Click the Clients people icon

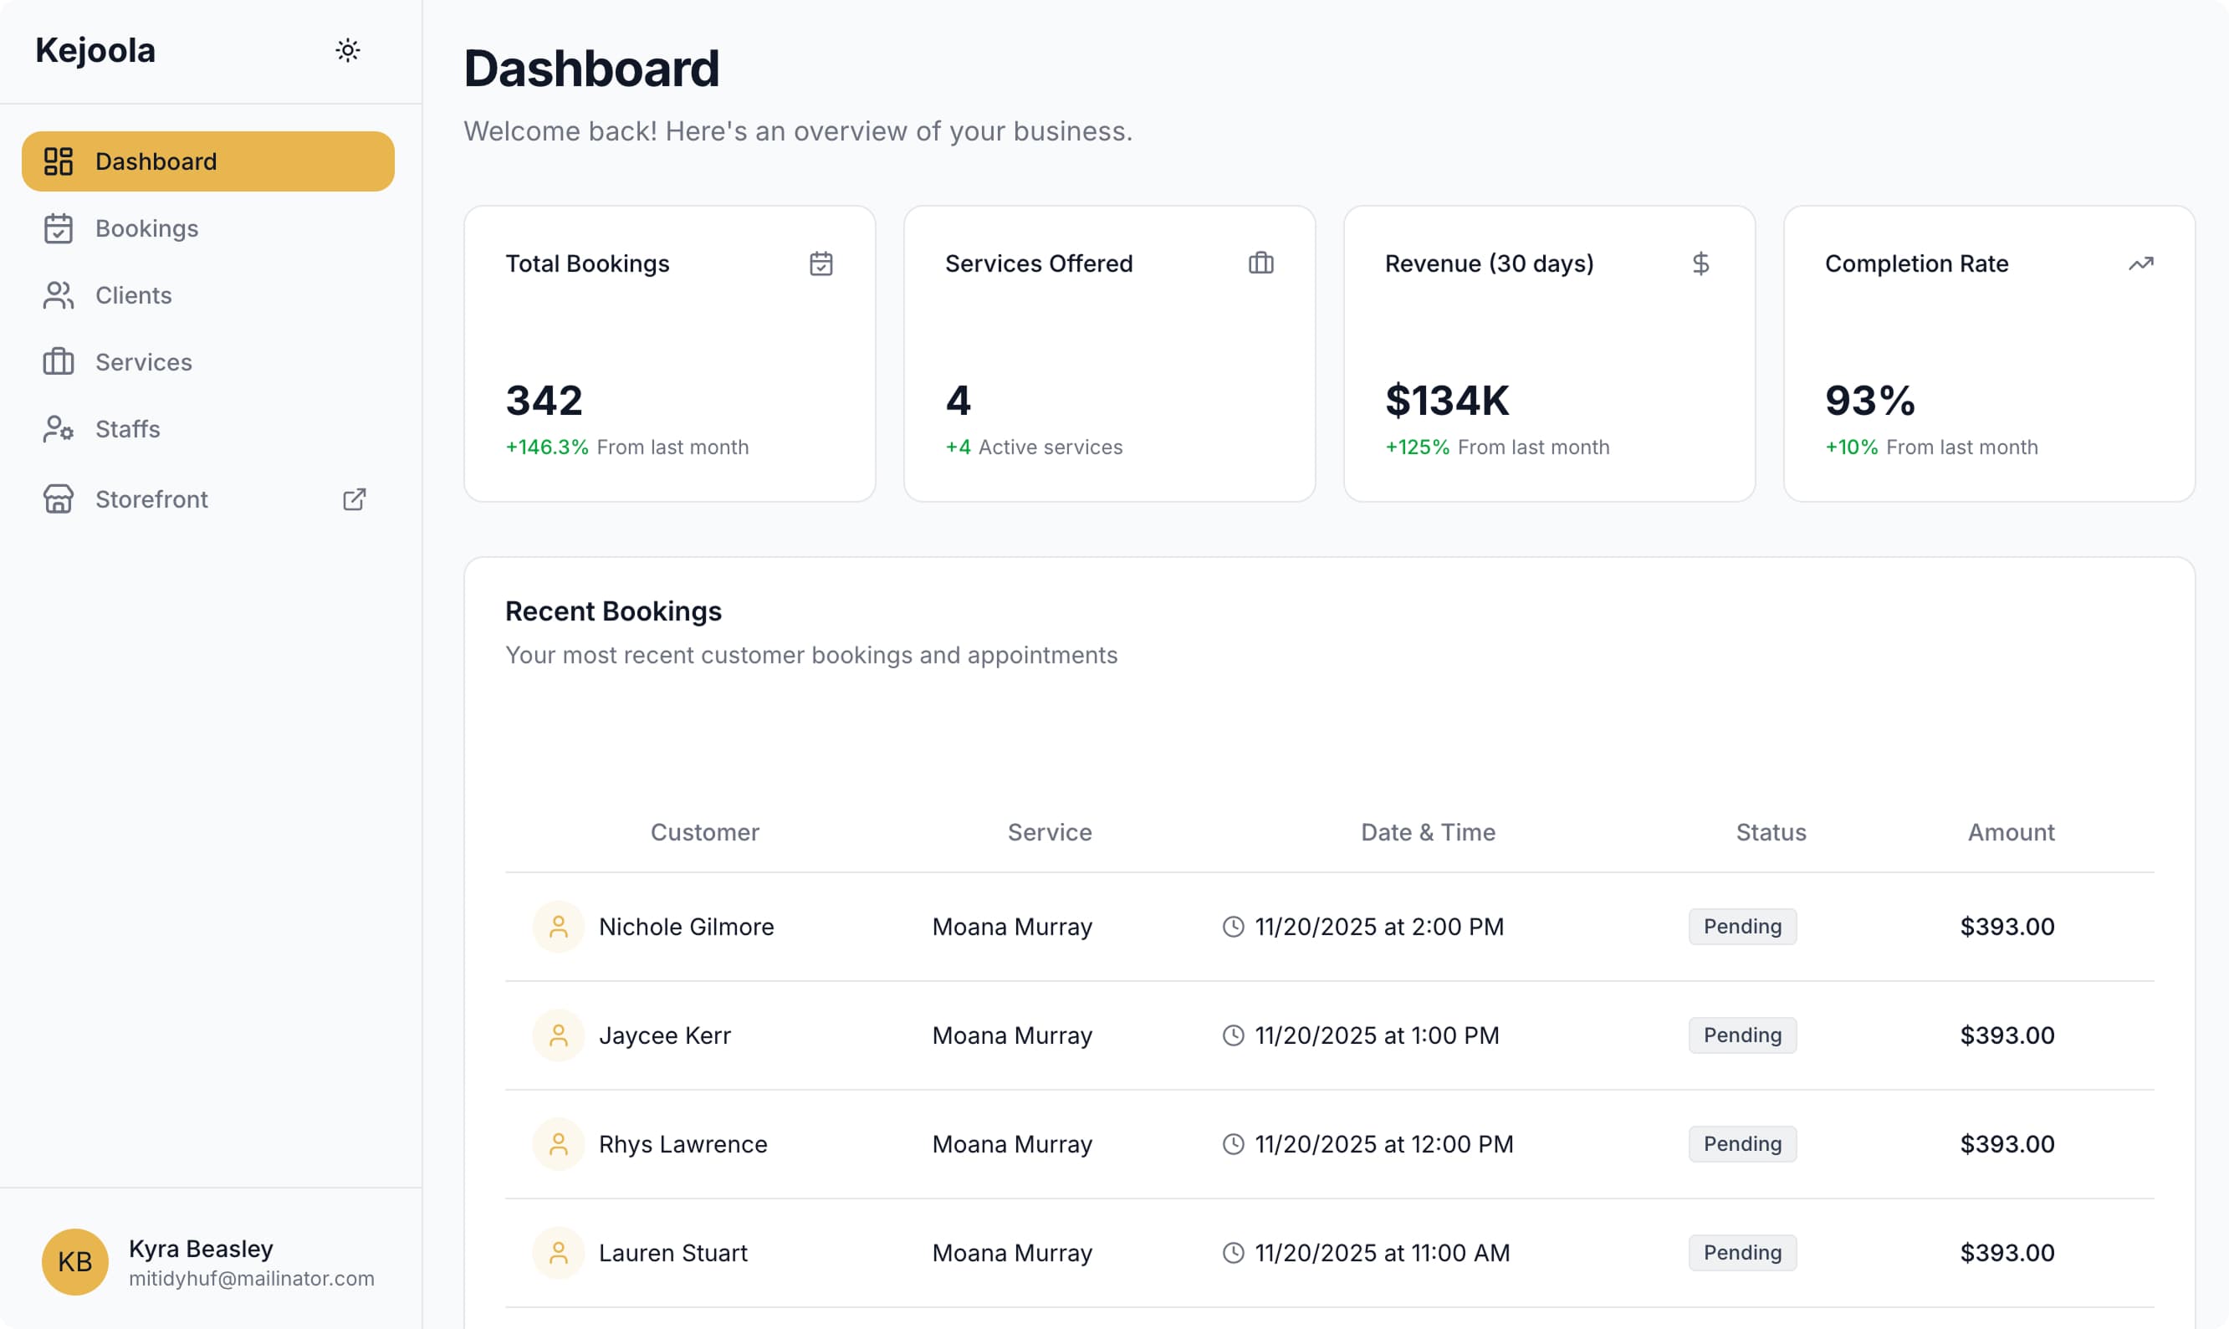click(x=58, y=294)
